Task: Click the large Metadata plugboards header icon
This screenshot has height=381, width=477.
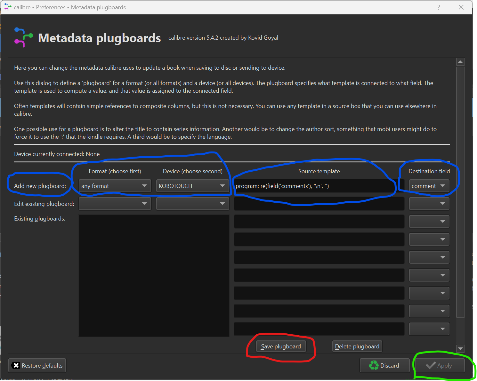Action: [x=23, y=38]
